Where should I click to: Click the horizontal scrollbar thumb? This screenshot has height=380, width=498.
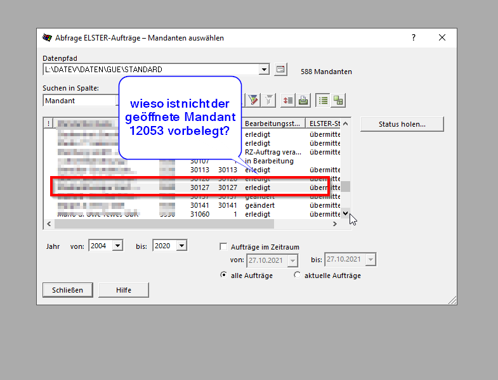[164, 224]
